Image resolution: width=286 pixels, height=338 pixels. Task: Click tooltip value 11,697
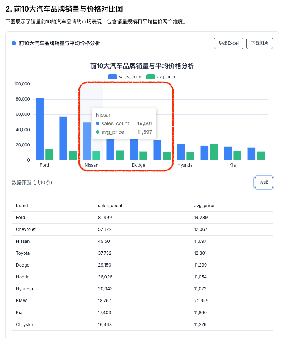pos(145,132)
